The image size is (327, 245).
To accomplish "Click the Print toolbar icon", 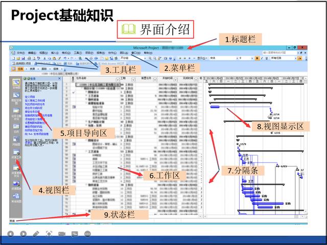I will point(29,59).
